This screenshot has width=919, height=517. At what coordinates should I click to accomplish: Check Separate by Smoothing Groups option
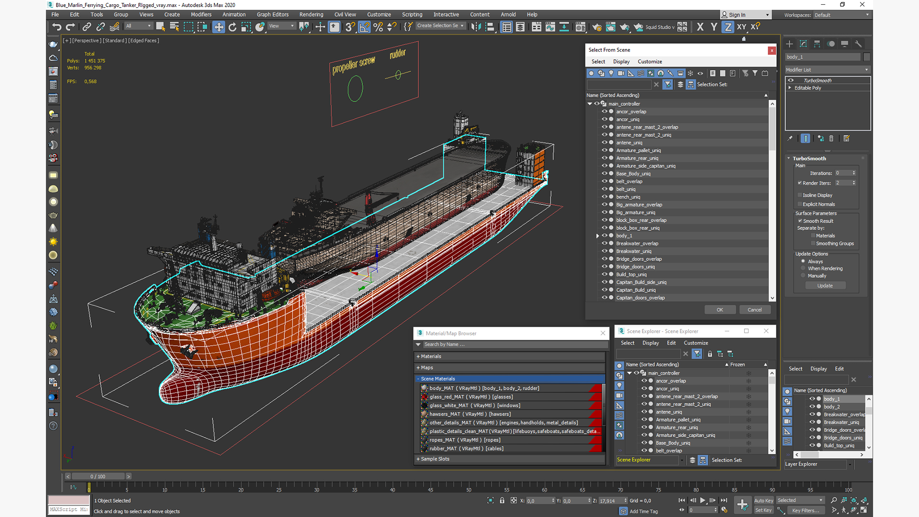[x=813, y=243]
